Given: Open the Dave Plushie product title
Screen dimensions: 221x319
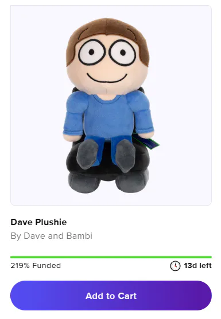Looking at the screenshot, I should (38, 222).
